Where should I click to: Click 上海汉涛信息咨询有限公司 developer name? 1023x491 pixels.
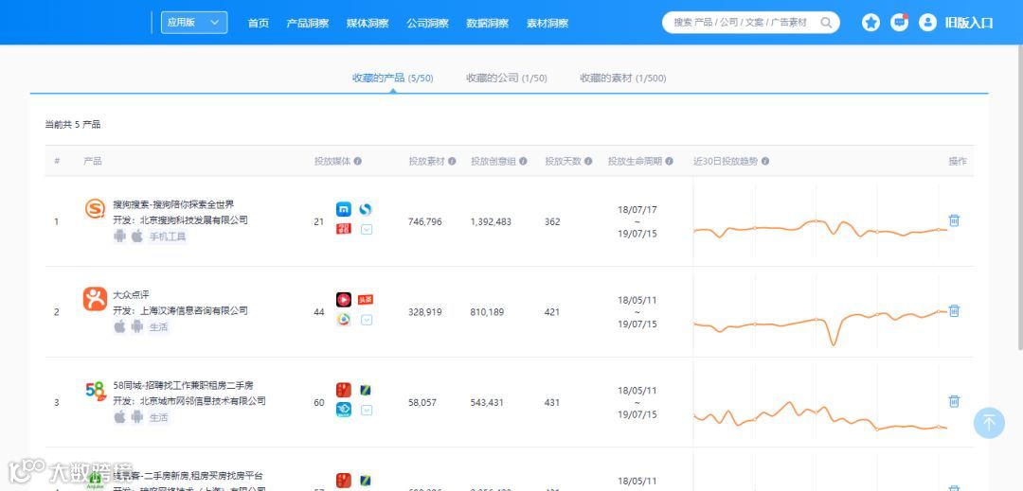click(x=194, y=310)
